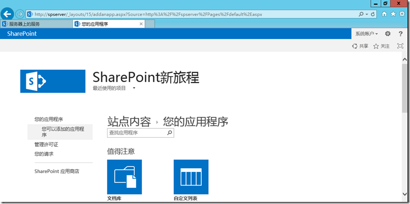Image resolution: width=410 pixels, height=204 pixels.
Task: Open browser Tools gear icon
Action: pyautogui.click(x=402, y=14)
